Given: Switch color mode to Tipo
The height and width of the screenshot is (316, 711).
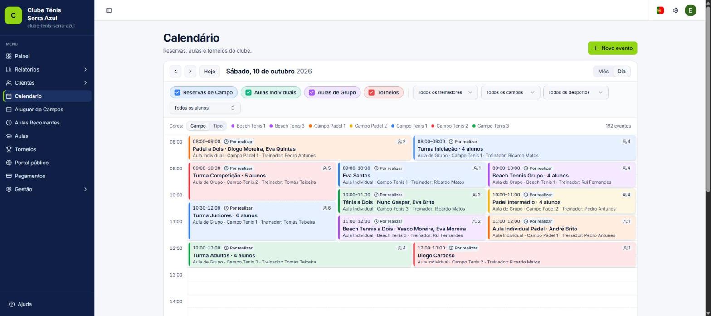Looking at the screenshot, I should coord(218,126).
